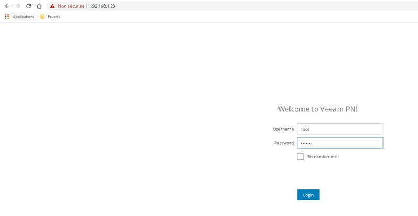Enable the Remember me checkbox
The width and height of the screenshot is (418, 216).
[300, 157]
